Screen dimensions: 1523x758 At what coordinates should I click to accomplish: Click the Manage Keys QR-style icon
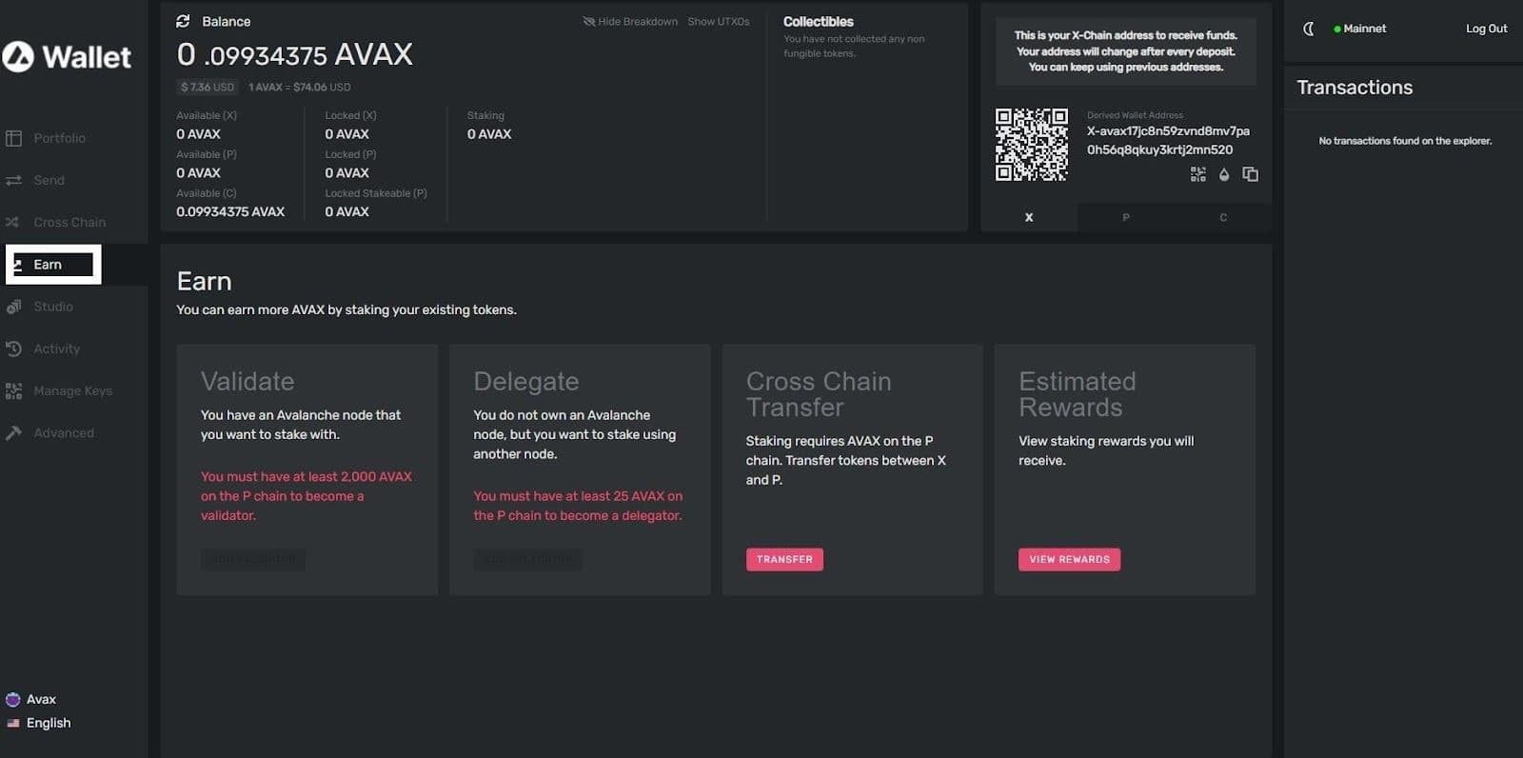[x=13, y=390]
